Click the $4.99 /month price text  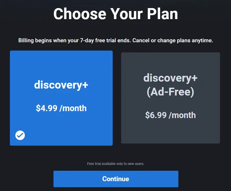pyautogui.click(x=61, y=108)
